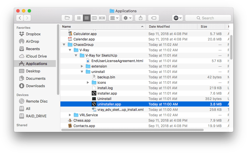Select RAID_DRIVE device
Viewport: 247px width, 153px height.
[x=36, y=116]
